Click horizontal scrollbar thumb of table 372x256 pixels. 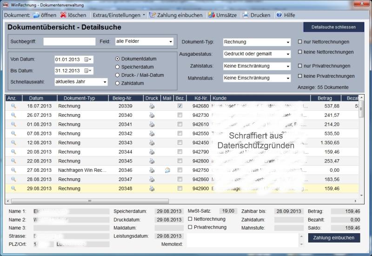coord(90,201)
